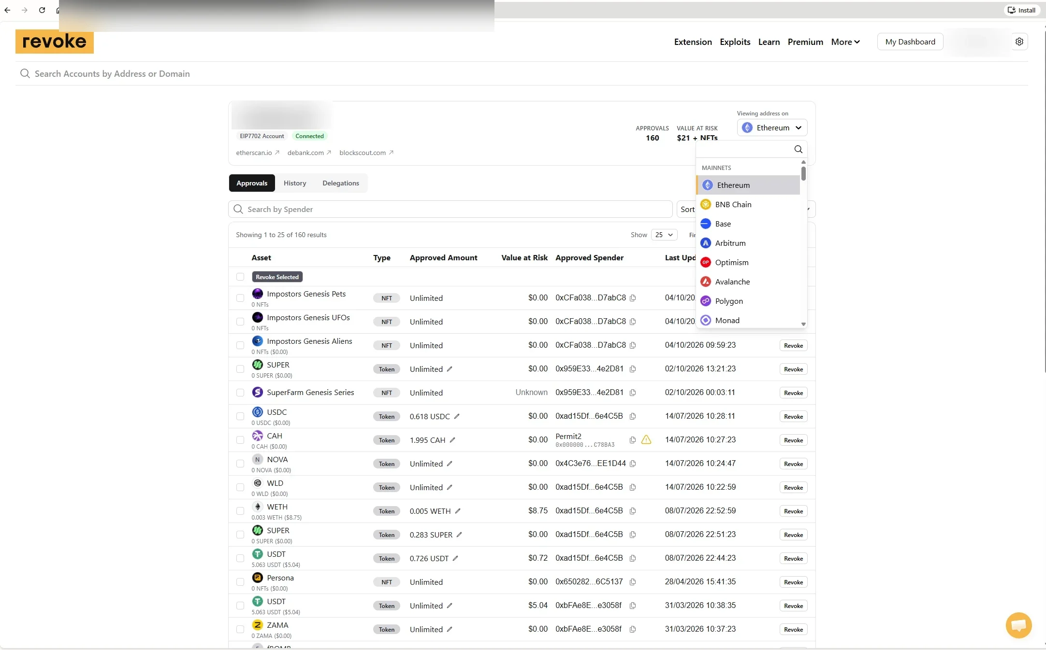Screen dimensions: 1046x650
Task: Check the Impostors Genesis Pets row
Action: (x=240, y=298)
